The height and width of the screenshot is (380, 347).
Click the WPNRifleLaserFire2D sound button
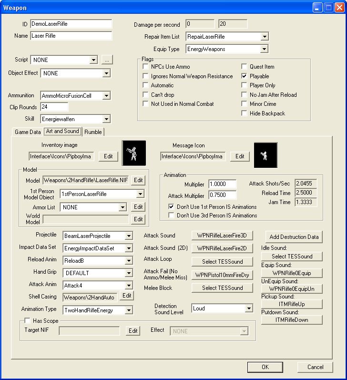tap(222, 248)
